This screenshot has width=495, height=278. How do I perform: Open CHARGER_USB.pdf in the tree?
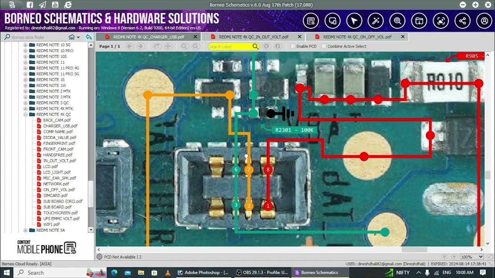click(60, 126)
